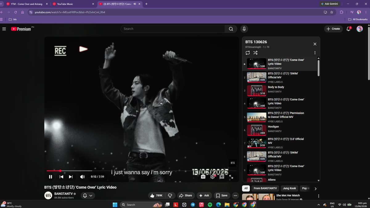Open the BTS 130626 playlist options menu
The width and height of the screenshot is (370, 208).
(315, 53)
